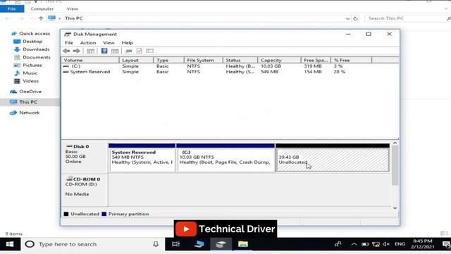Select Disk 0 label panel
This screenshot has width=451, height=254.
point(85,157)
